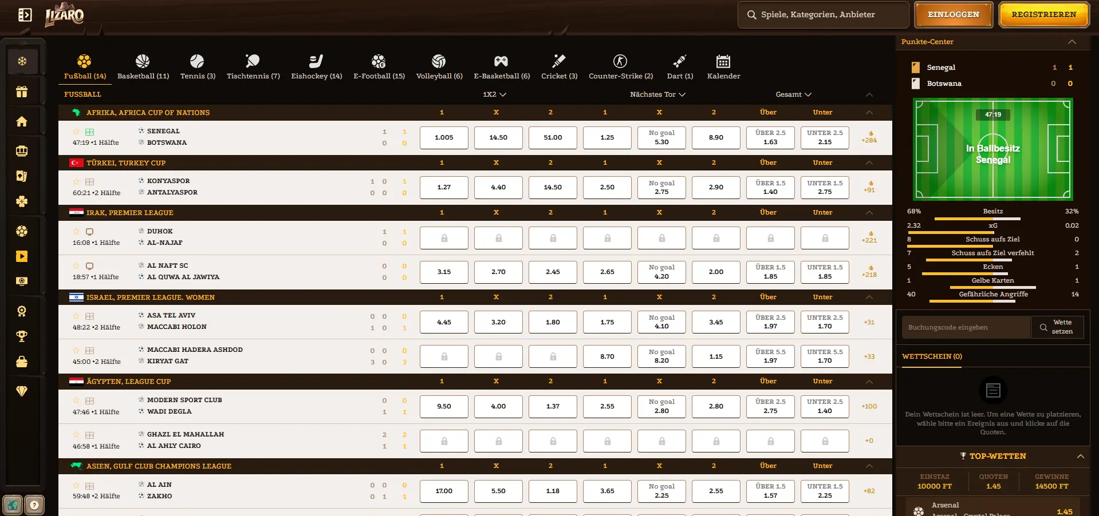1099x516 pixels.
Task: Star the Duhok vs Al-Najaf match
Action: [75, 231]
